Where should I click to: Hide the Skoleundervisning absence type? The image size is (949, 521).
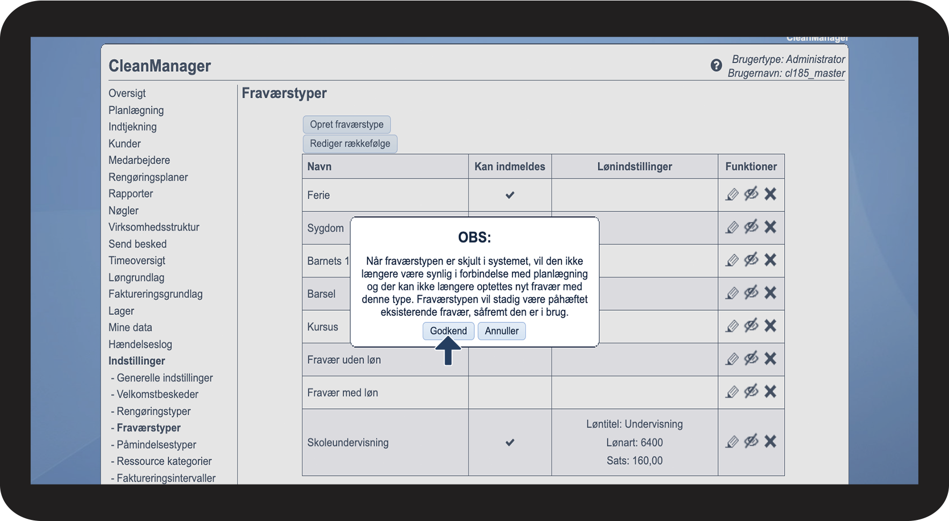click(751, 442)
